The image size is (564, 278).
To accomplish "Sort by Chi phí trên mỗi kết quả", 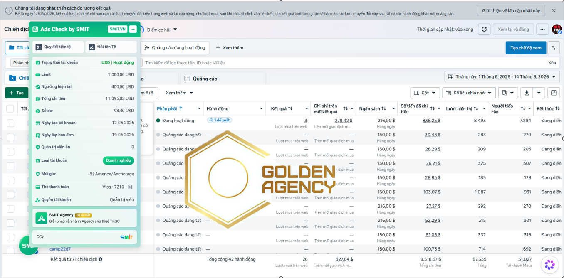I will [x=346, y=109].
